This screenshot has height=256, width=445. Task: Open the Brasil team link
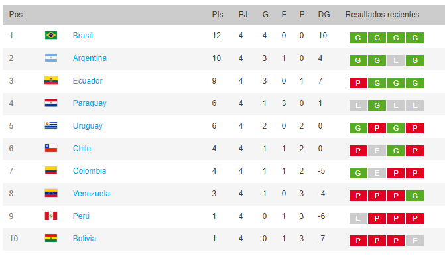pyautogui.click(x=83, y=36)
